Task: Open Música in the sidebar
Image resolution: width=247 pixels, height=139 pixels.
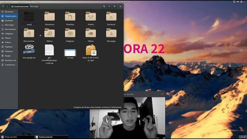Action: point(9,38)
